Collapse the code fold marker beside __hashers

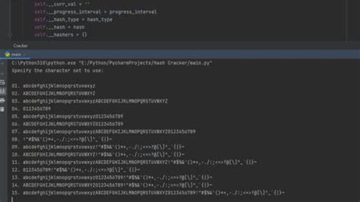[x=9, y=34]
